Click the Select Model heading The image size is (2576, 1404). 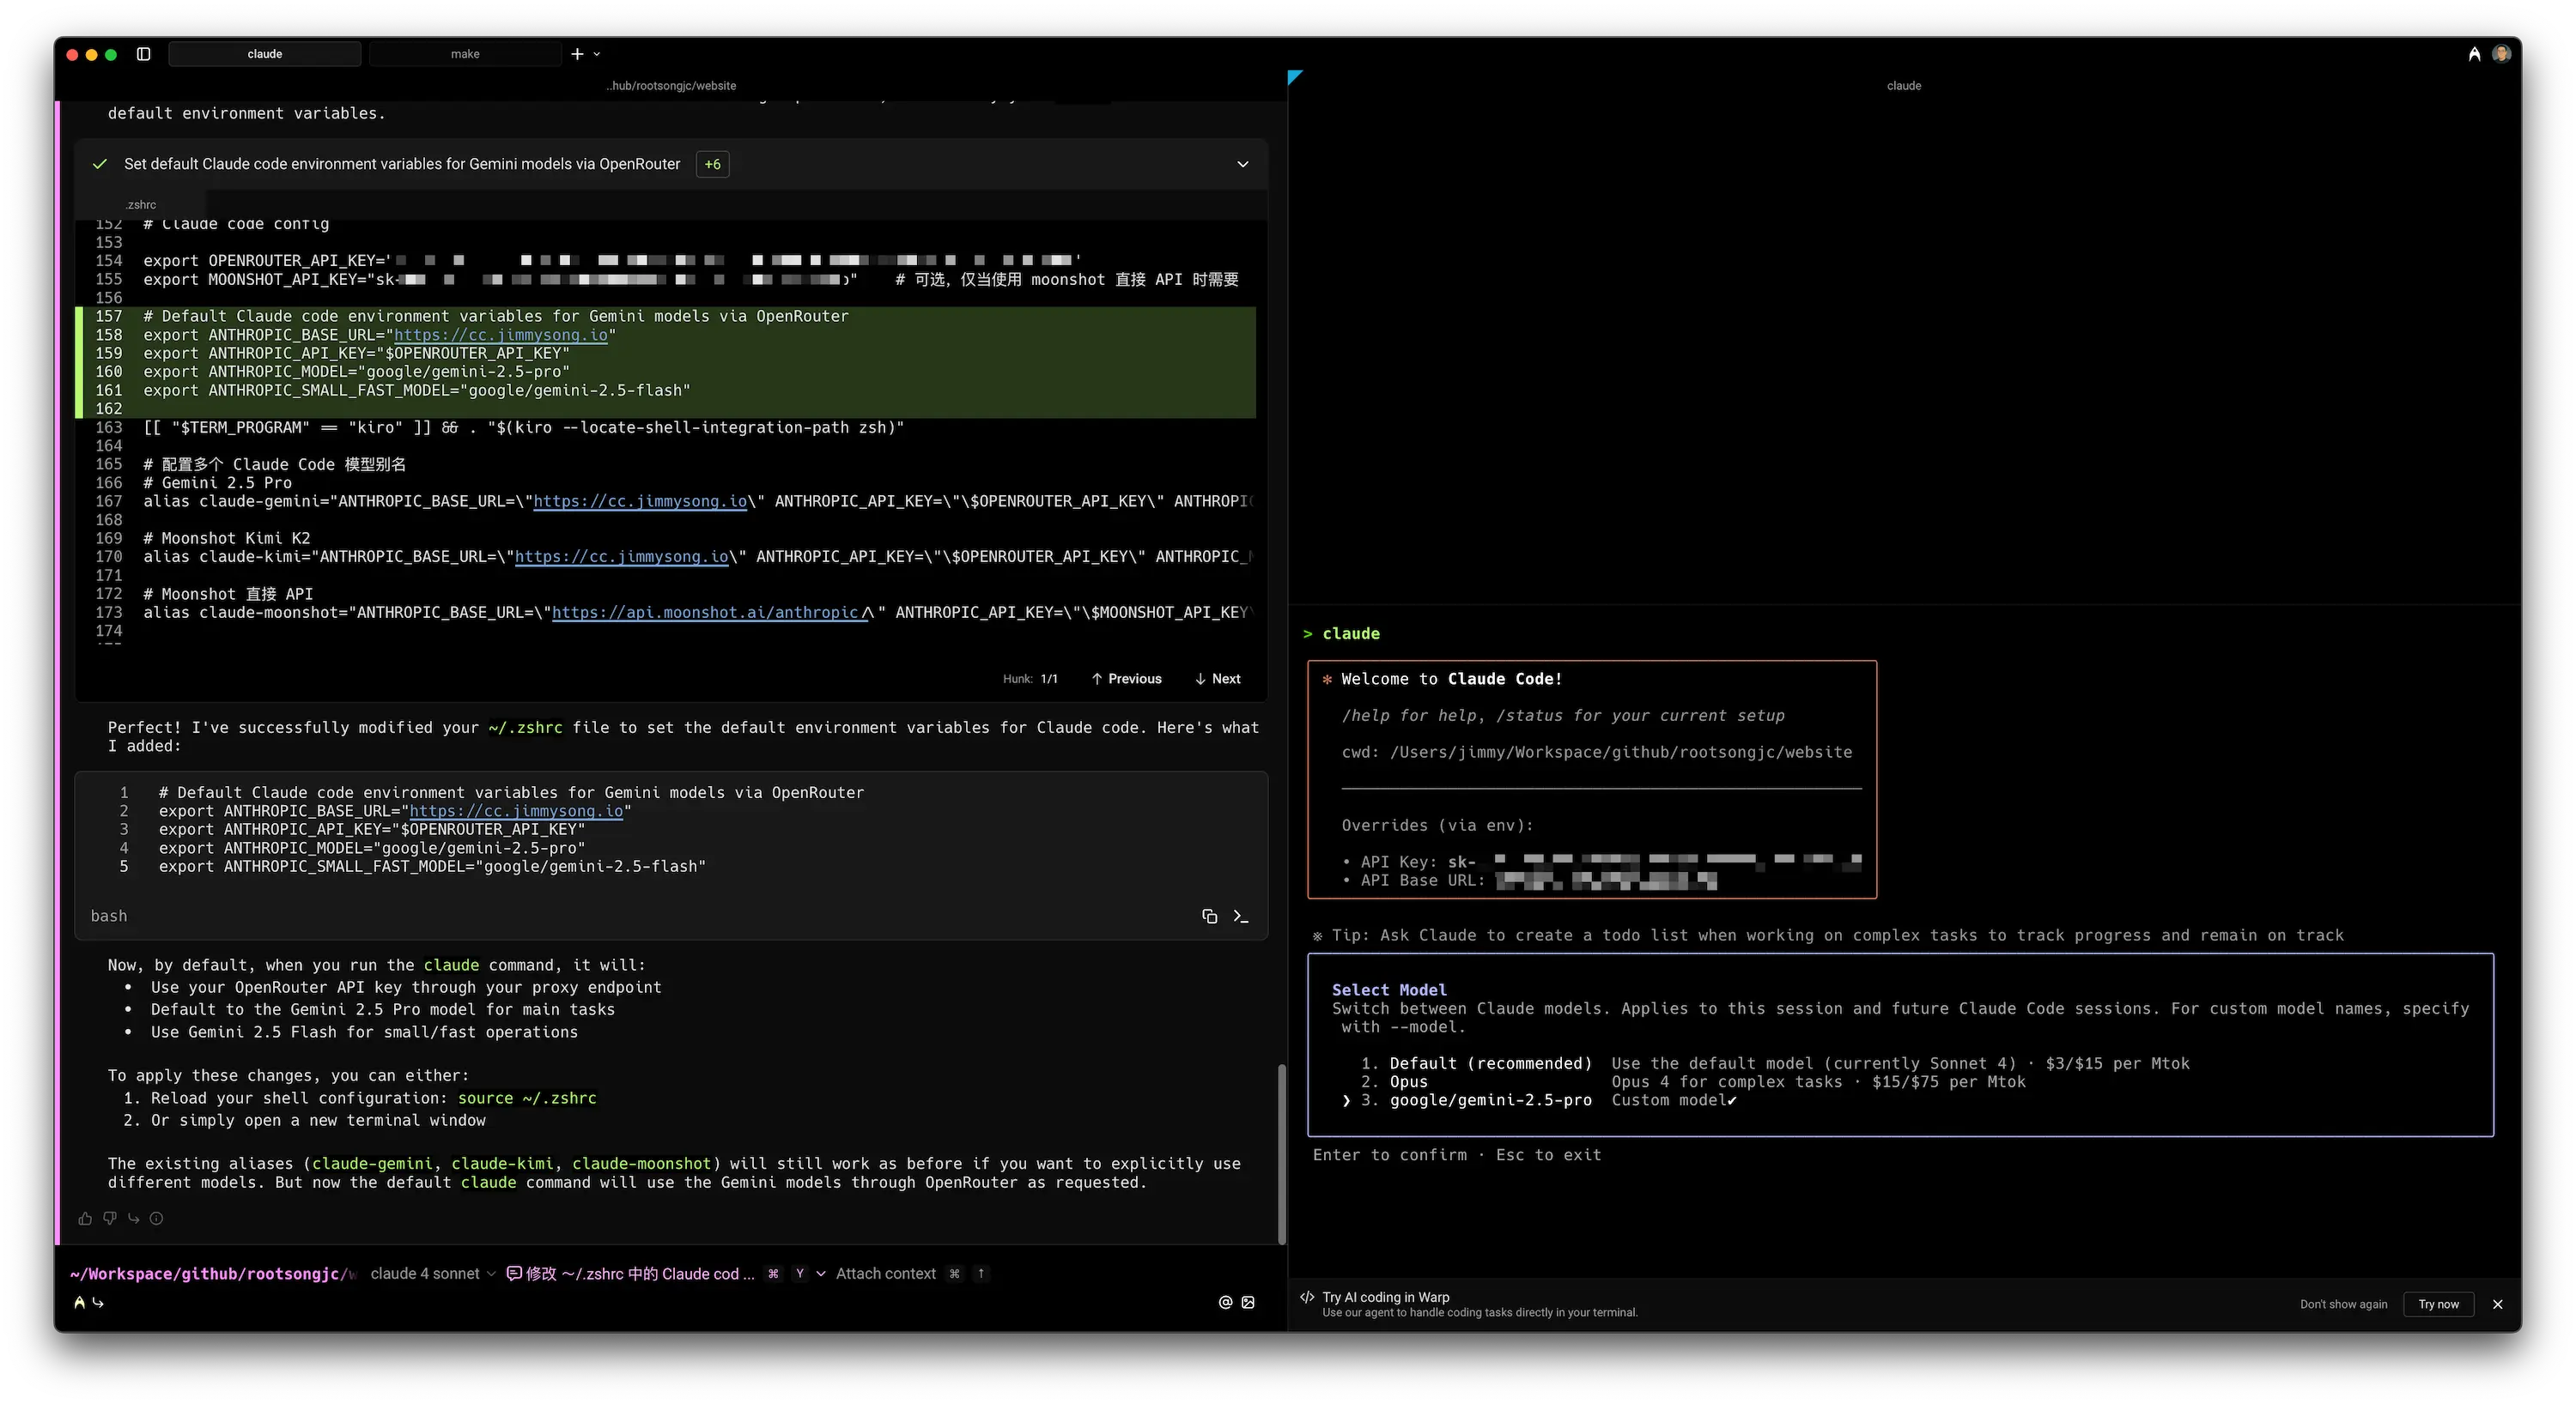tap(1389, 989)
